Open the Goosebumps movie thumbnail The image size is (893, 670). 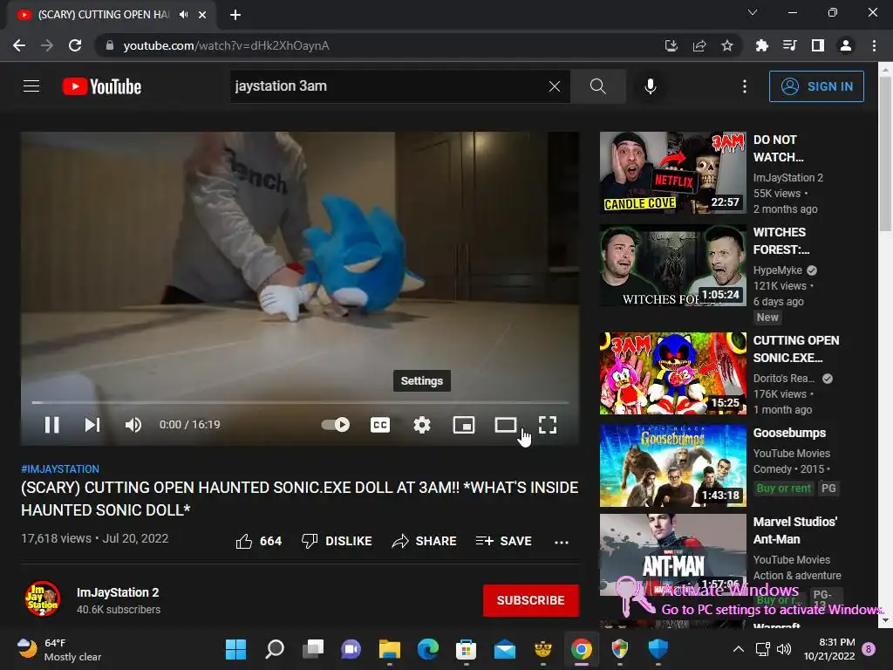(x=672, y=466)
